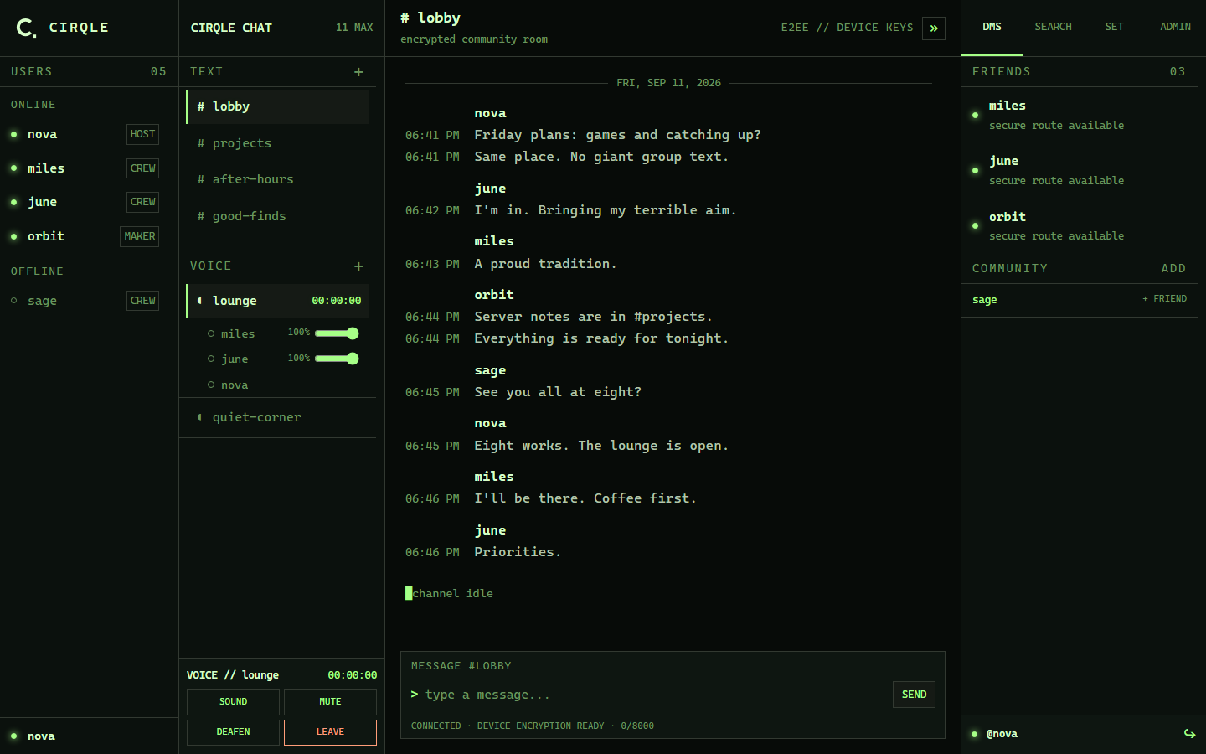Click miles 100% volume value
The width and height of the screenshot is (1206, 754).
(299, 333)
